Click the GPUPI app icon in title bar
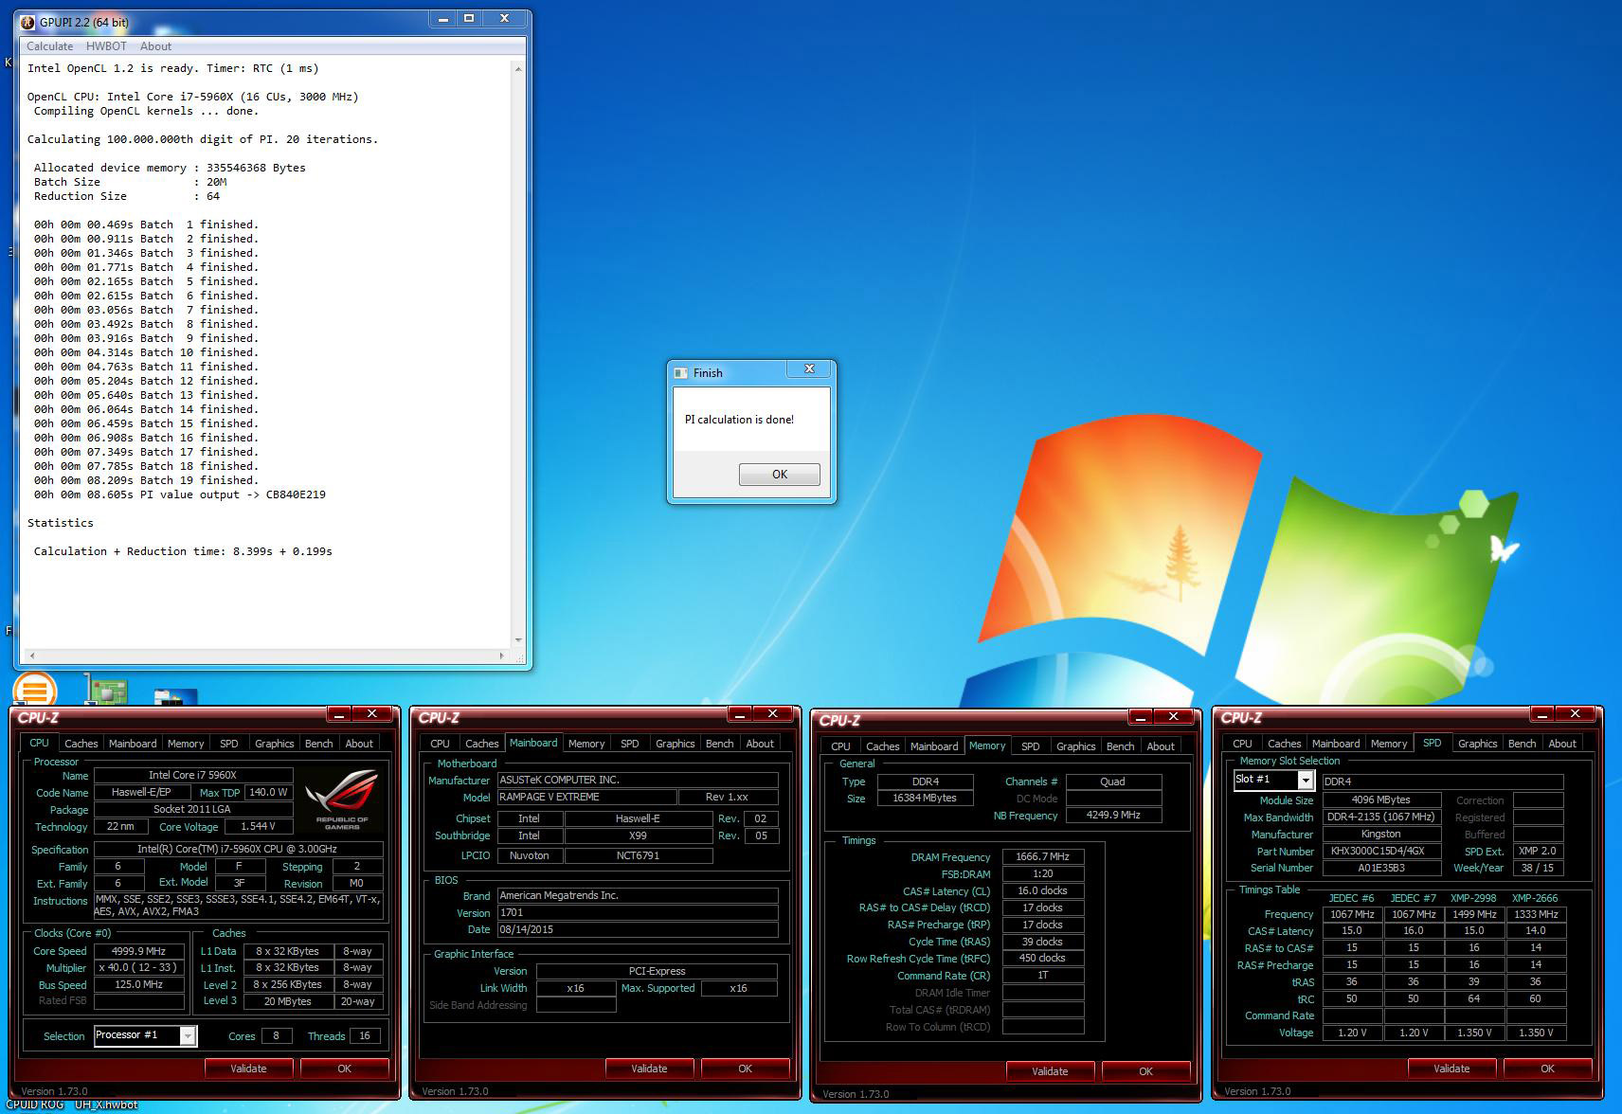1622x1114 pixels. 27,22
